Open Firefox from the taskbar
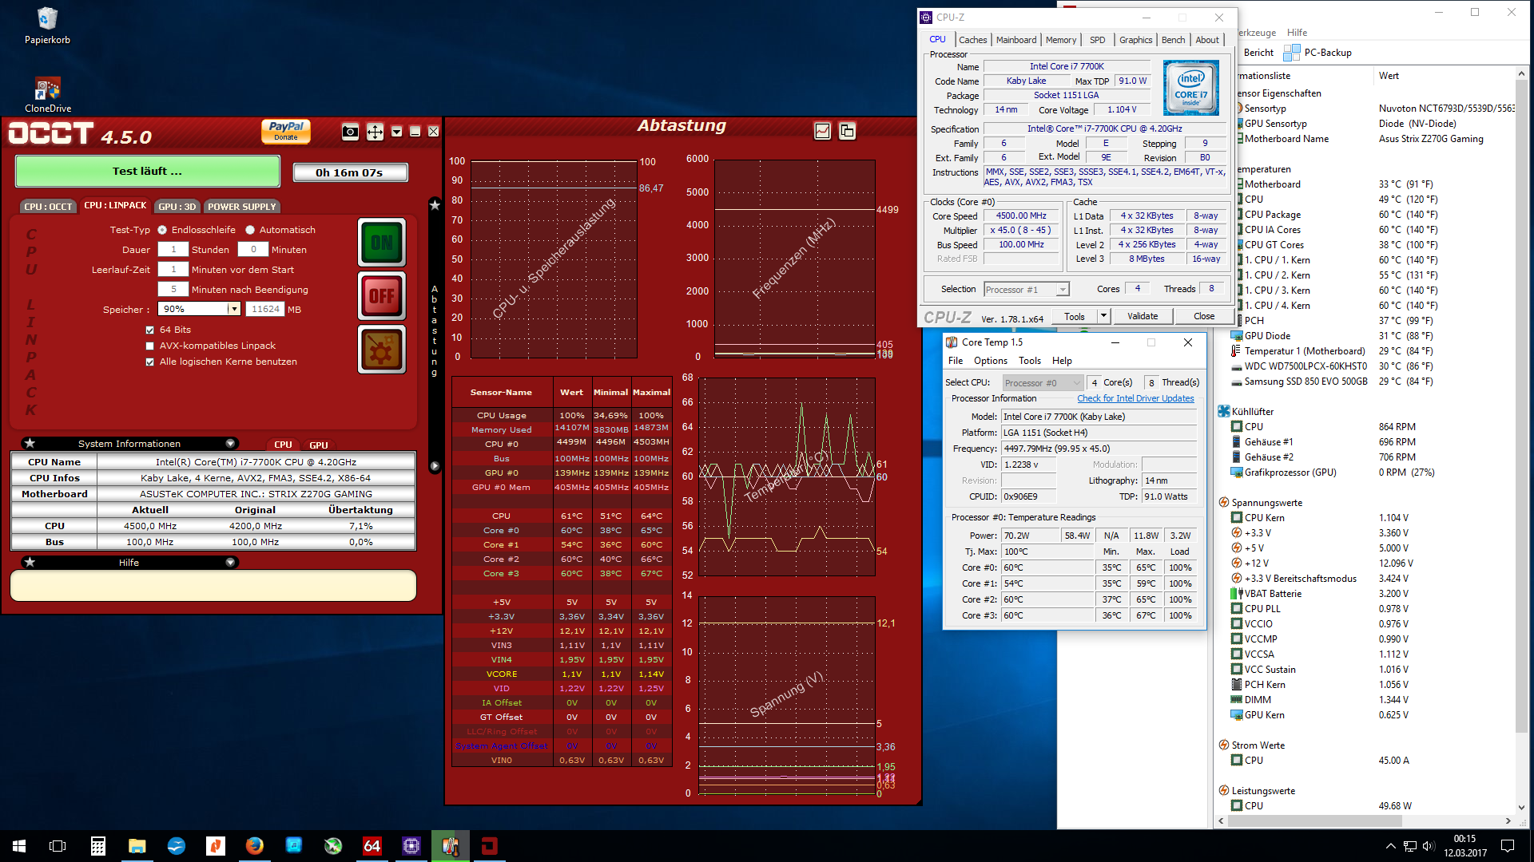Screen dimensions: 1534x862 (255, 846)
